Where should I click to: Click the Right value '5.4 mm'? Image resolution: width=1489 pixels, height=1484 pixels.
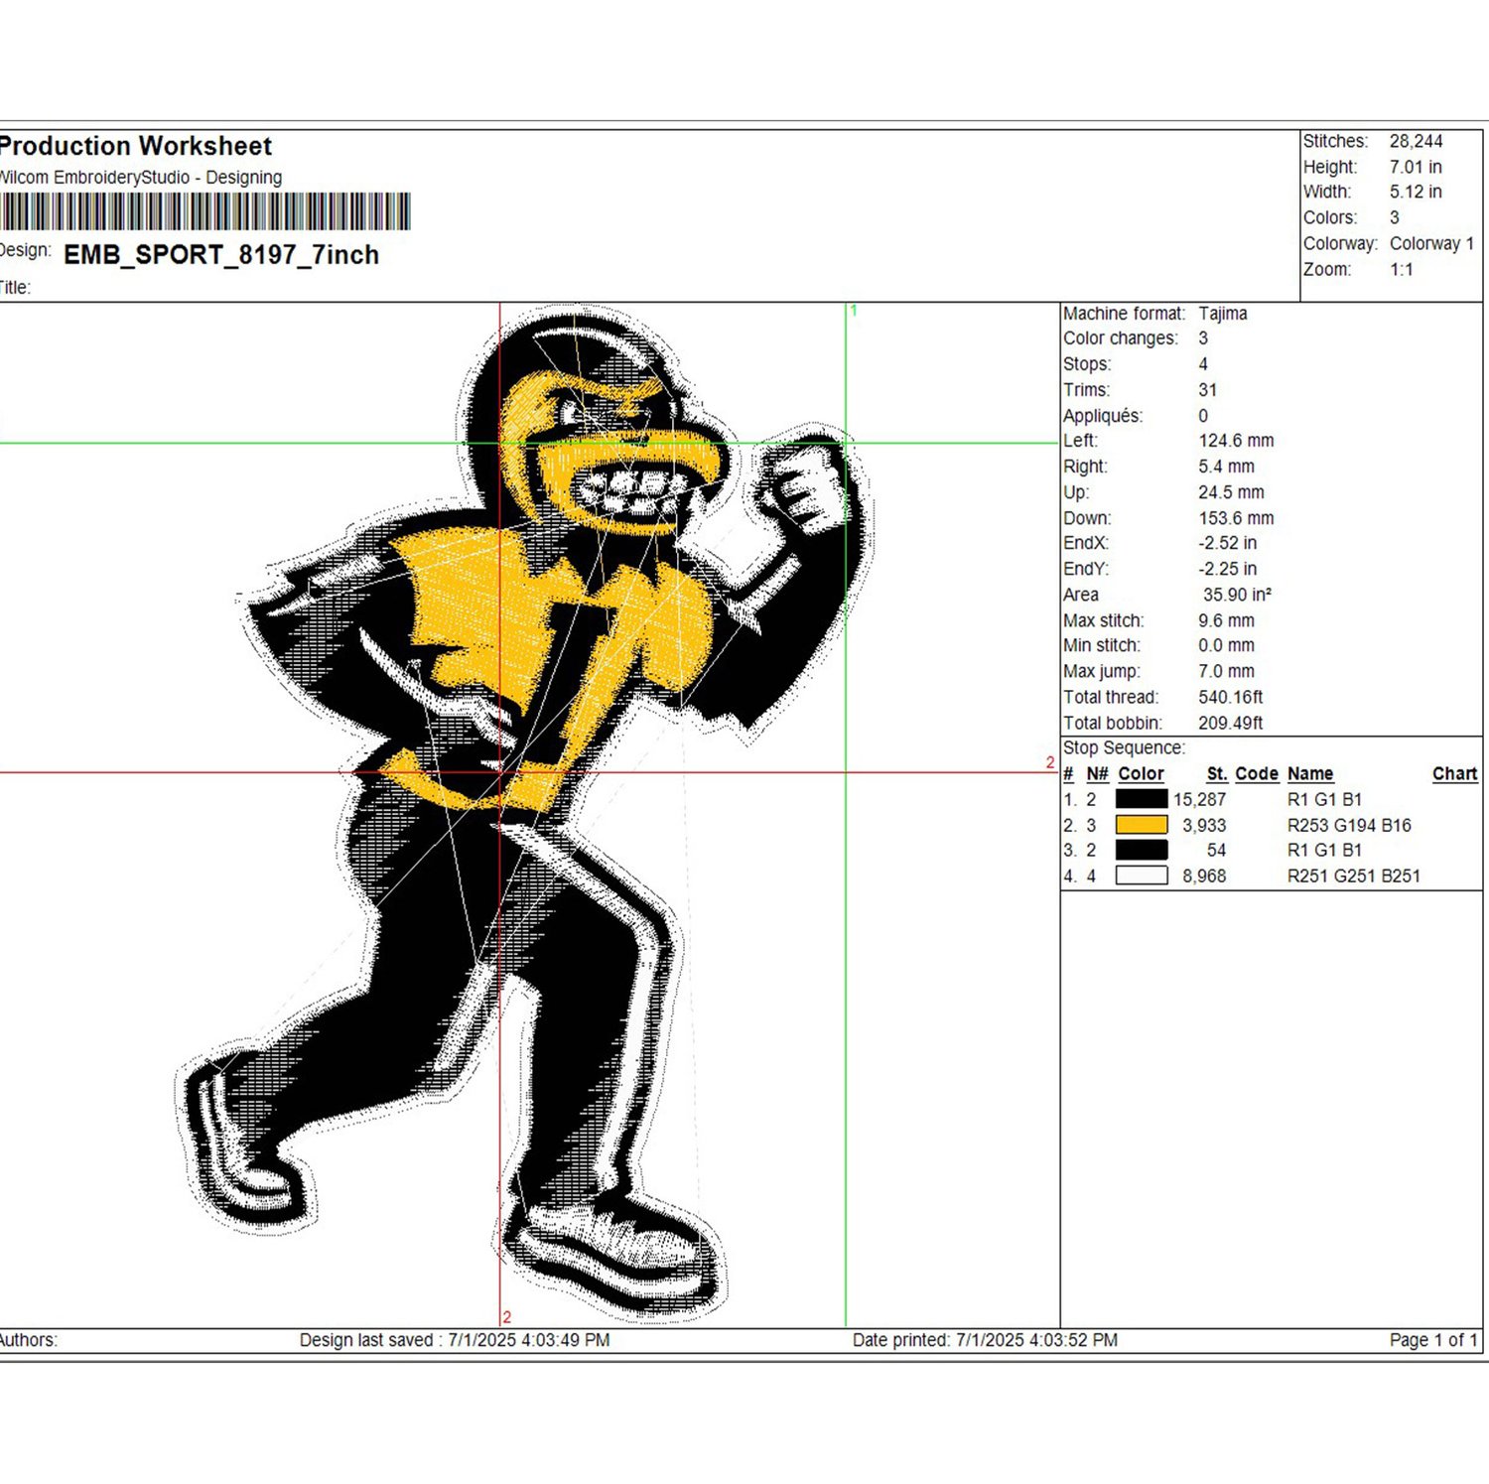tap(1226, 467)
